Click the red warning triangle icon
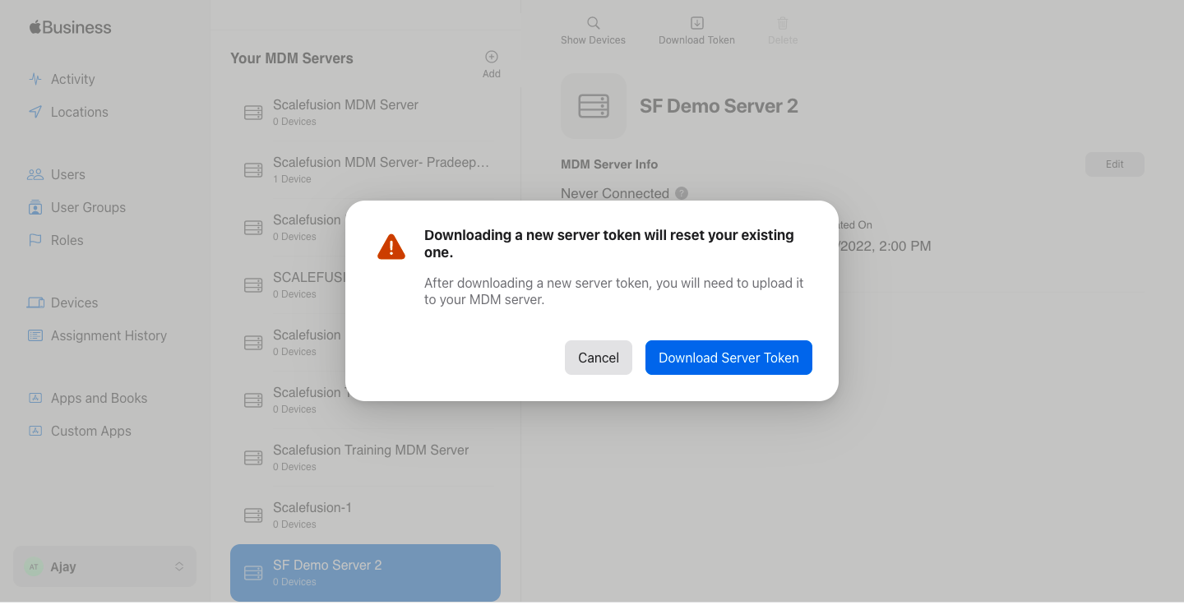Image resolution: width=1184 pixels, height=605 pixels. coord(391,246)
